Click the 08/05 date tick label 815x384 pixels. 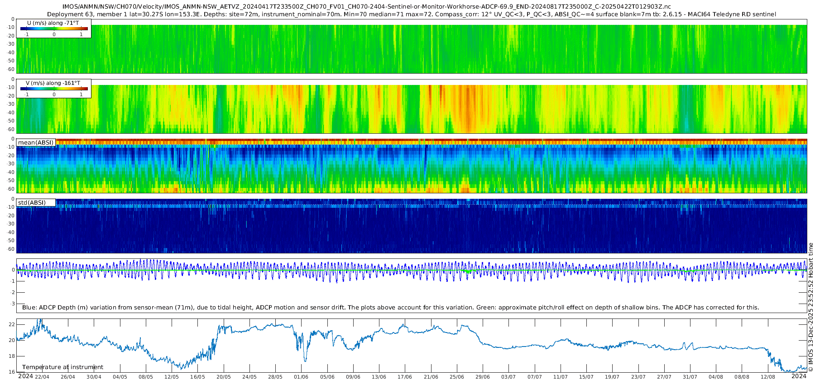146,377
